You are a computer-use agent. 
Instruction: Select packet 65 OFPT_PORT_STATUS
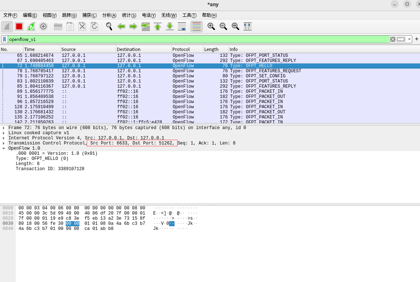pos(210,55)
